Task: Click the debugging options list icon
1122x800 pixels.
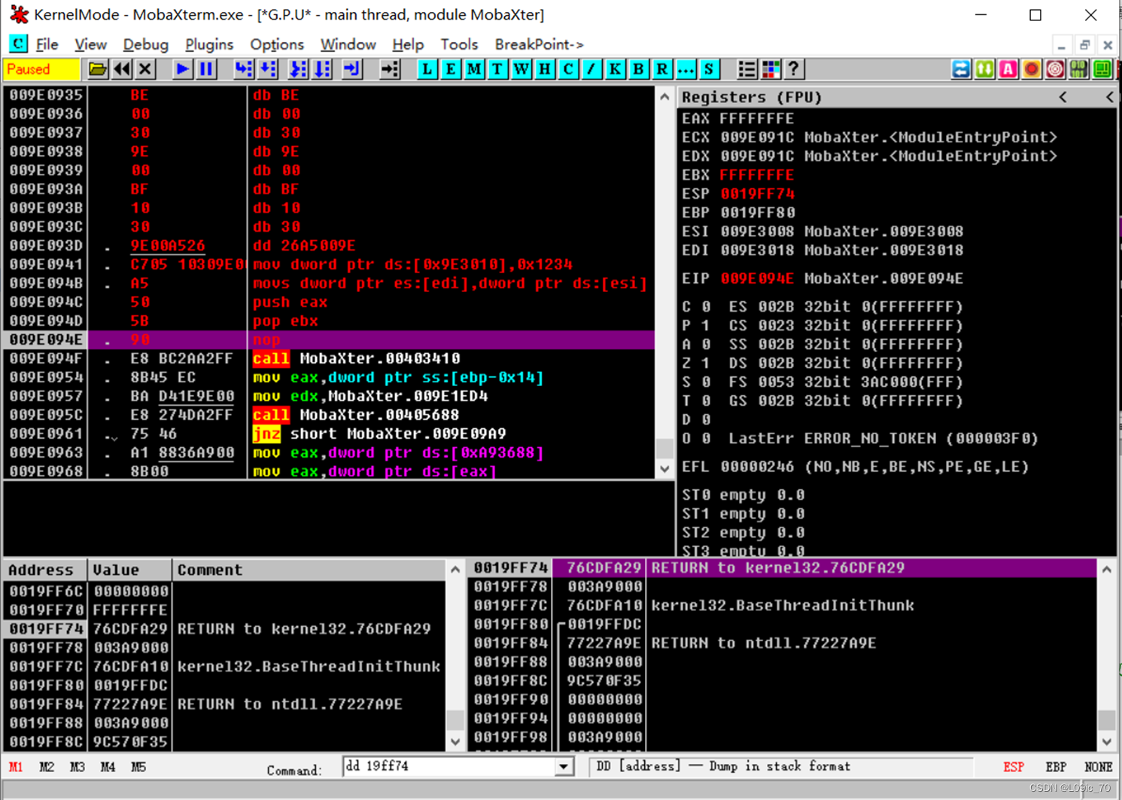Action: click(746, 69)
